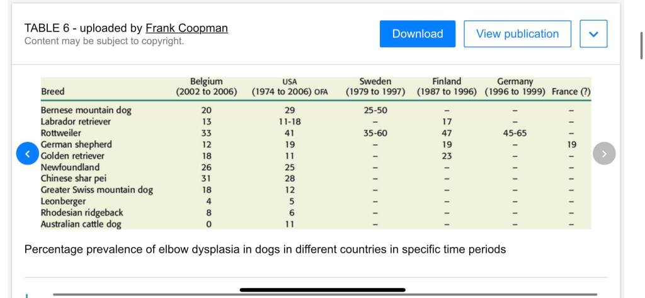This screenshot has height=298, width=645.
Task: Click the Finland (1987 to 1996) column header
Action: [x=447, y=86]
